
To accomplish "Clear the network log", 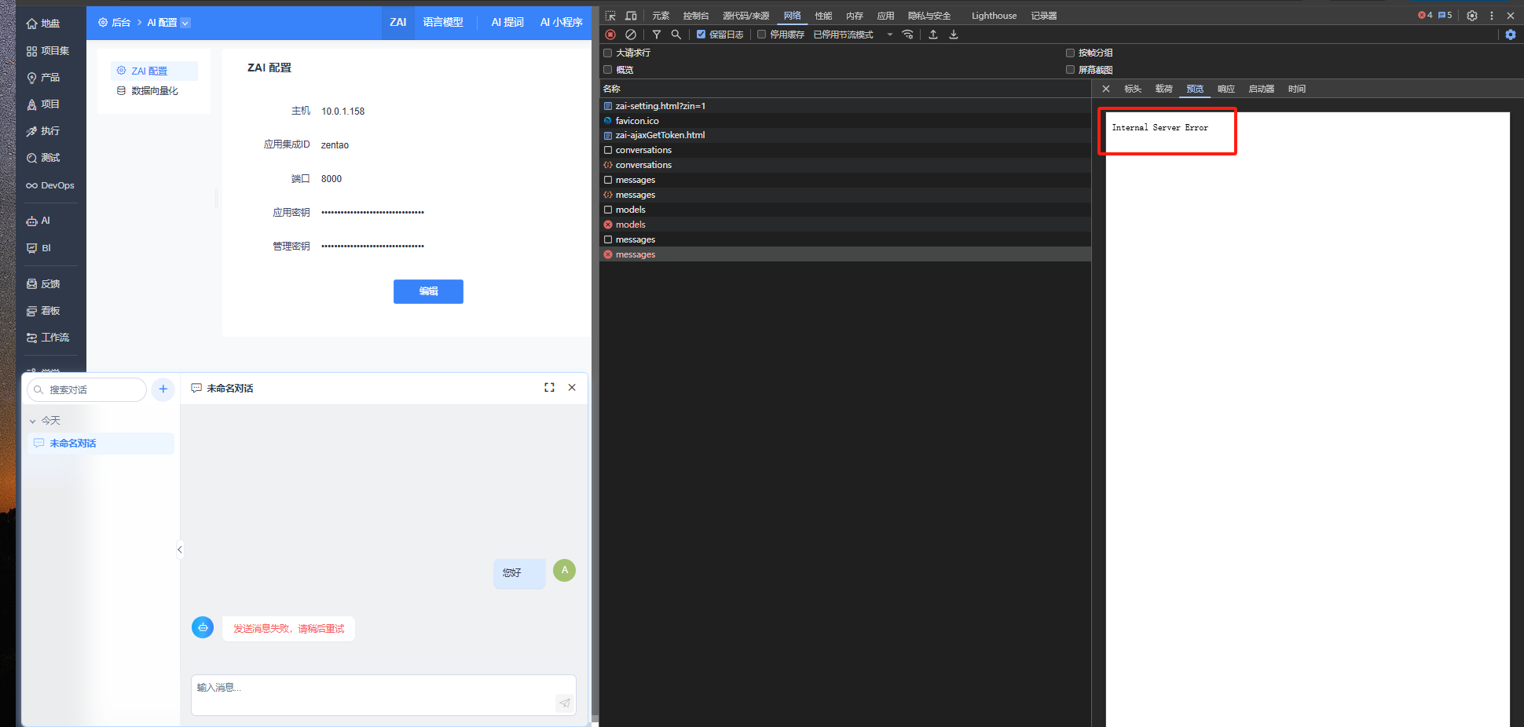I will coord(631,35).
